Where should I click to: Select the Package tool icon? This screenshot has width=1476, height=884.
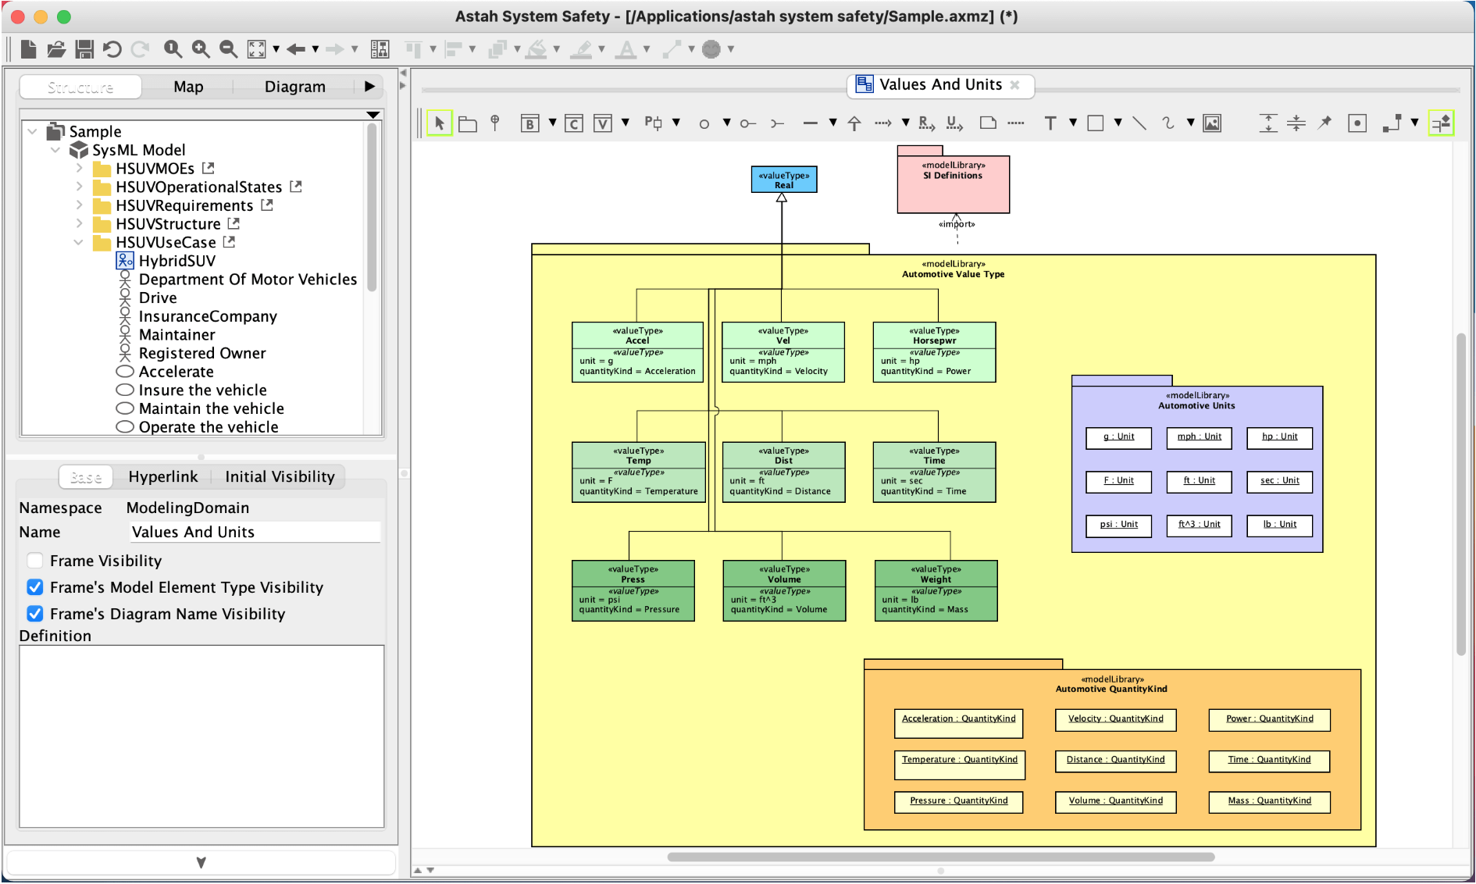coord(468,123)
